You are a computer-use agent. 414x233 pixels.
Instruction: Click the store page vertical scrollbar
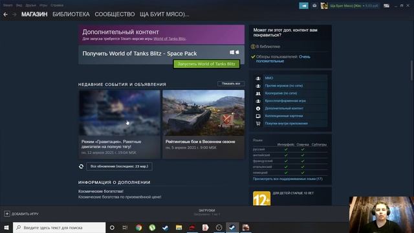411,70
